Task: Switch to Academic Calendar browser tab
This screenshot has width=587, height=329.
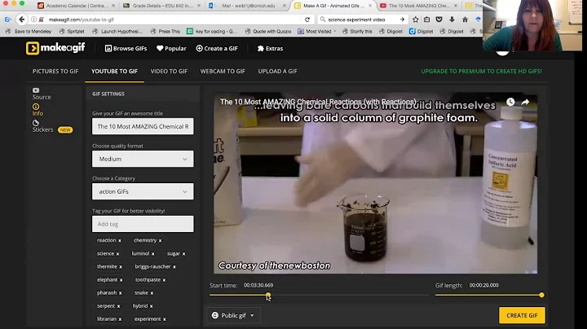Action: (76, 6)
